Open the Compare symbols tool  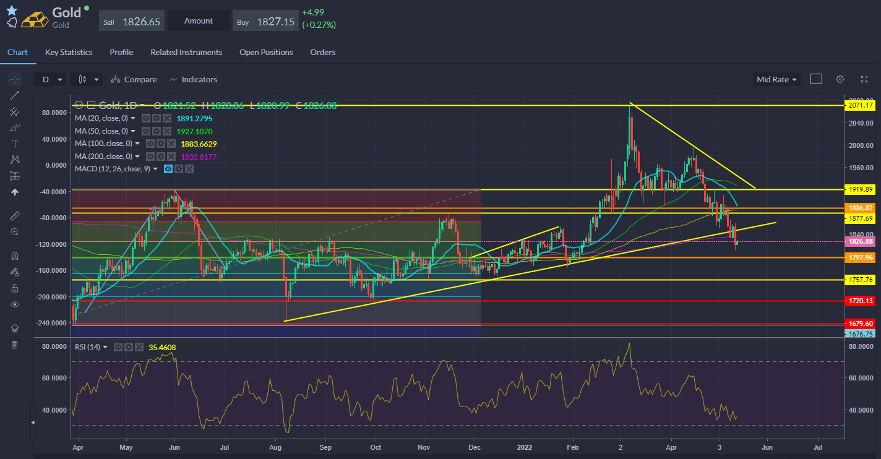pos(134,79)
